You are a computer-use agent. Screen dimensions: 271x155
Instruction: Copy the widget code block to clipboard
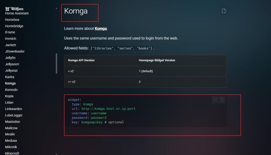pyautogui.click(x=222, y=100)
